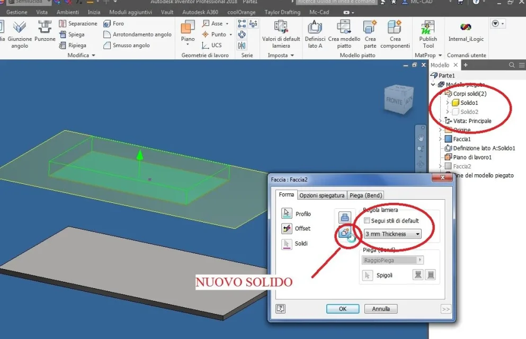This screenshot has width=526, height=339.
Task: Expand the Solido1 tree node
Action: point(447,103)
